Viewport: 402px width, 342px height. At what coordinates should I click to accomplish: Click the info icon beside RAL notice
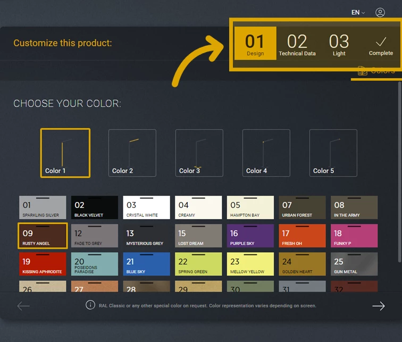tap(90, 305)
